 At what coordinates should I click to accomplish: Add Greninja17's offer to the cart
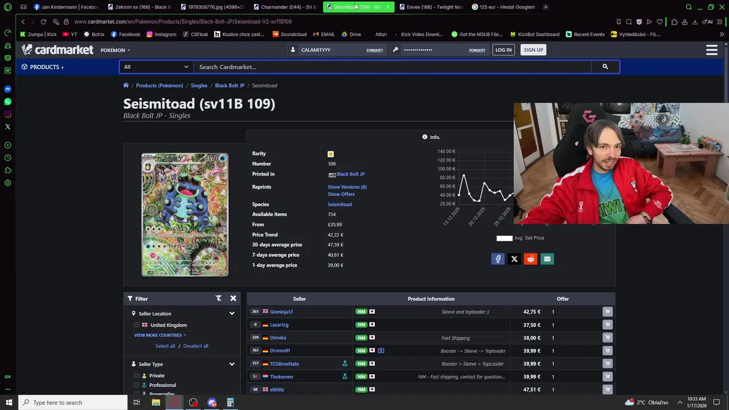click(x=608, y=311)
